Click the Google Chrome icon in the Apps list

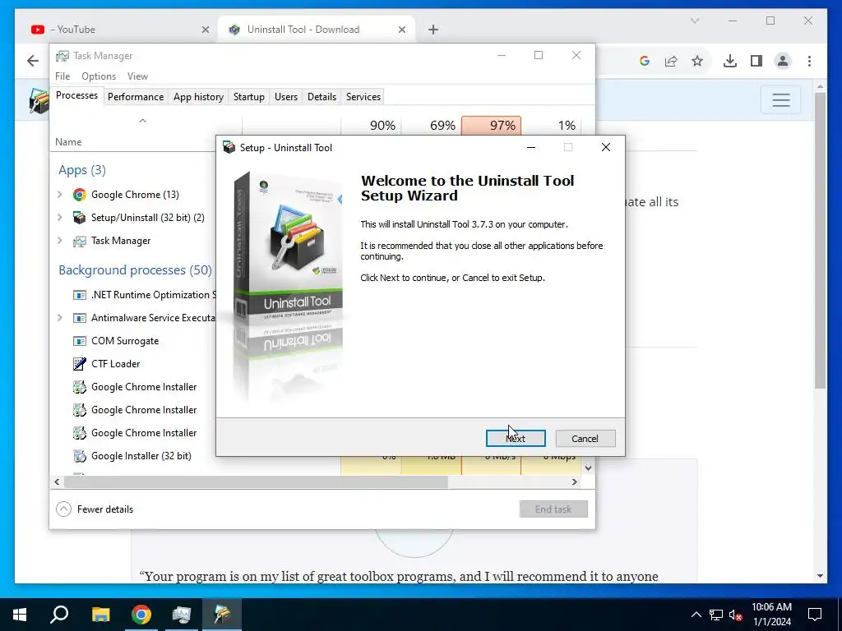click(80, 194)
